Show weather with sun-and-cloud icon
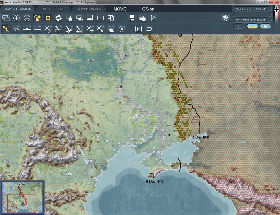 [x=142, y=18]
